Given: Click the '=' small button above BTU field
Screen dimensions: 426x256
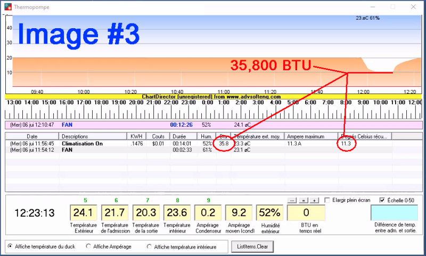Looking at the screenshot, I should coord(303,200).
